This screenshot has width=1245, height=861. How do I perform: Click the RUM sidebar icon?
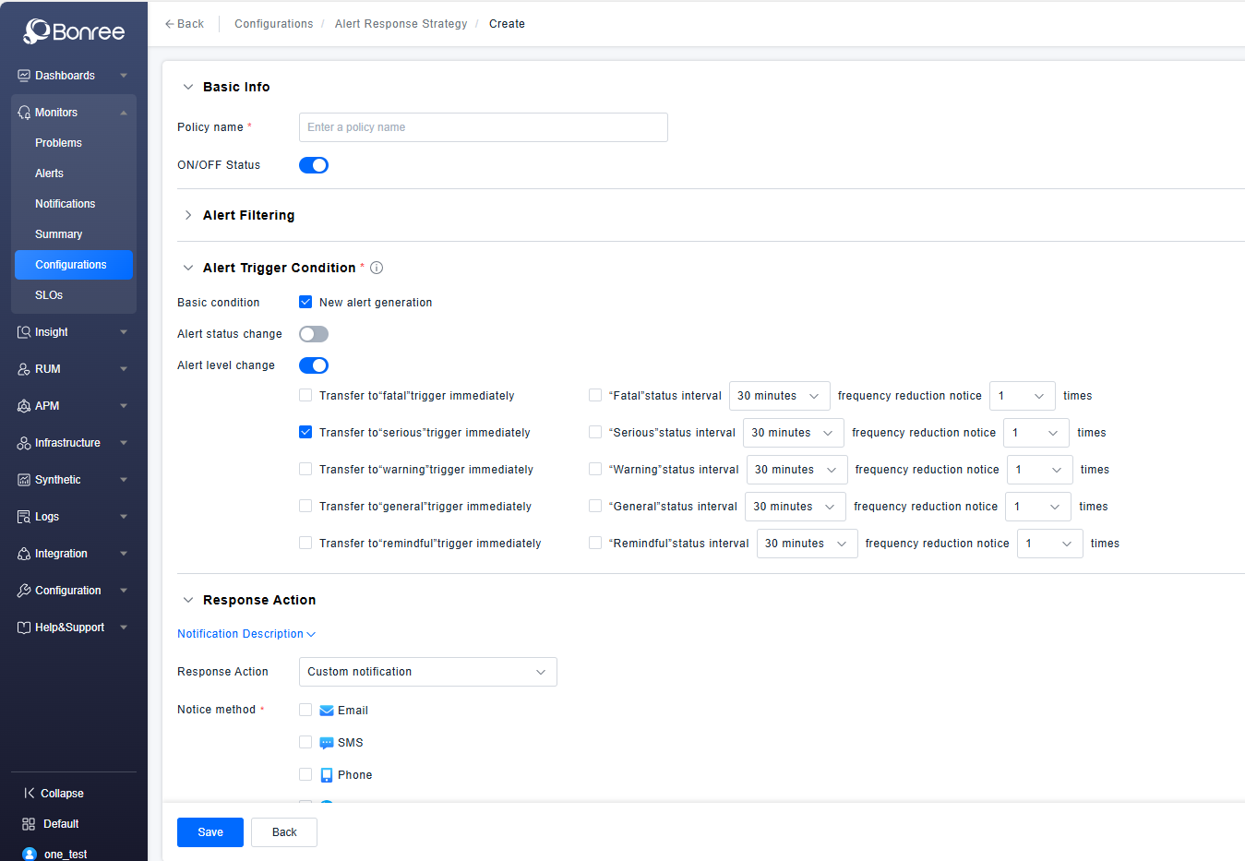click(x=24, y=369)
